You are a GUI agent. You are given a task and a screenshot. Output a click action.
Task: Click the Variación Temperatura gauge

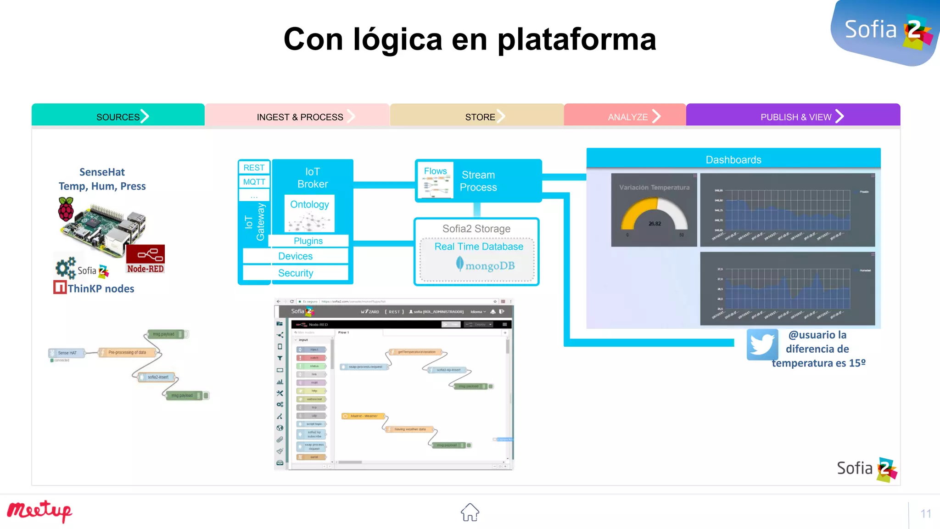point(654,210)
